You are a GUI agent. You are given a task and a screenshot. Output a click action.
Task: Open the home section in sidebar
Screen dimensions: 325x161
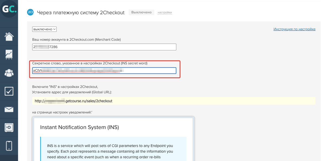tap(9, 36)
